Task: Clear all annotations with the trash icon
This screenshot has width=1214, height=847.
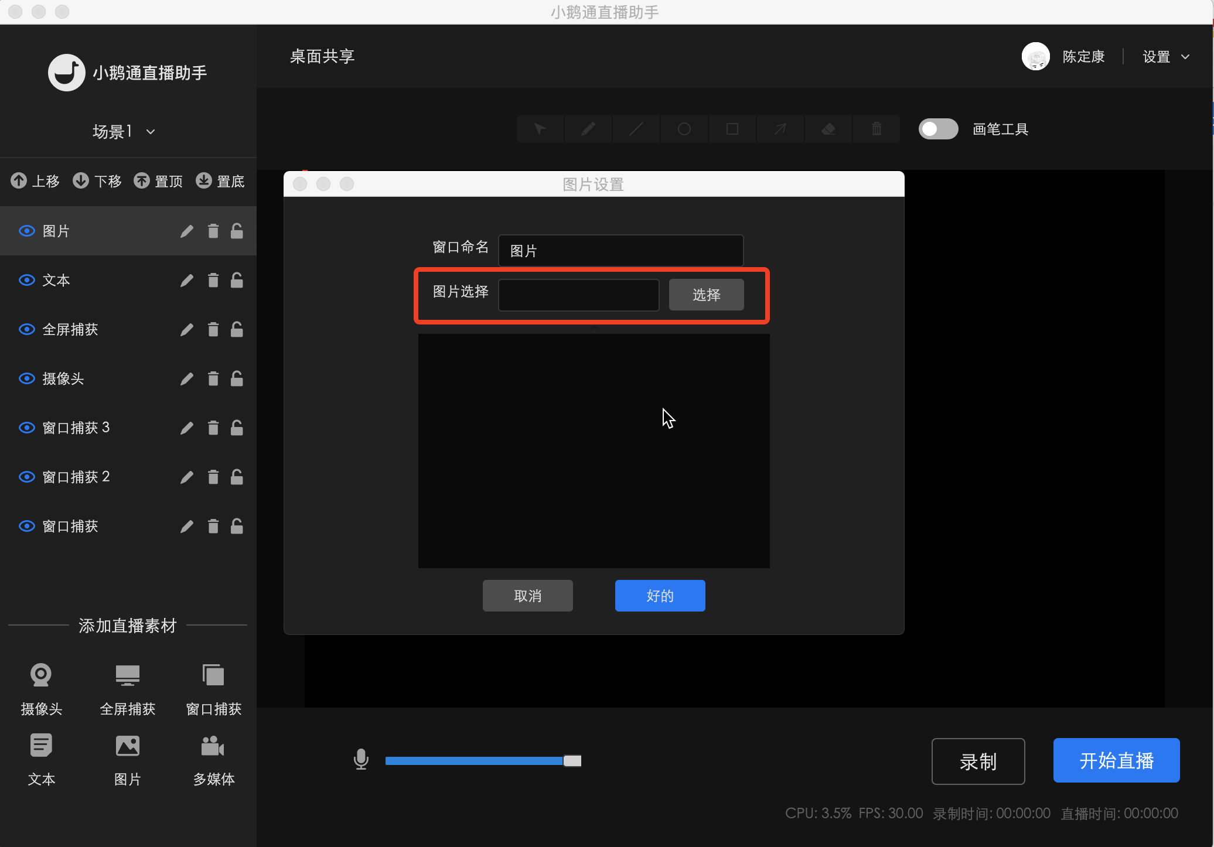Action: point(876,129)
